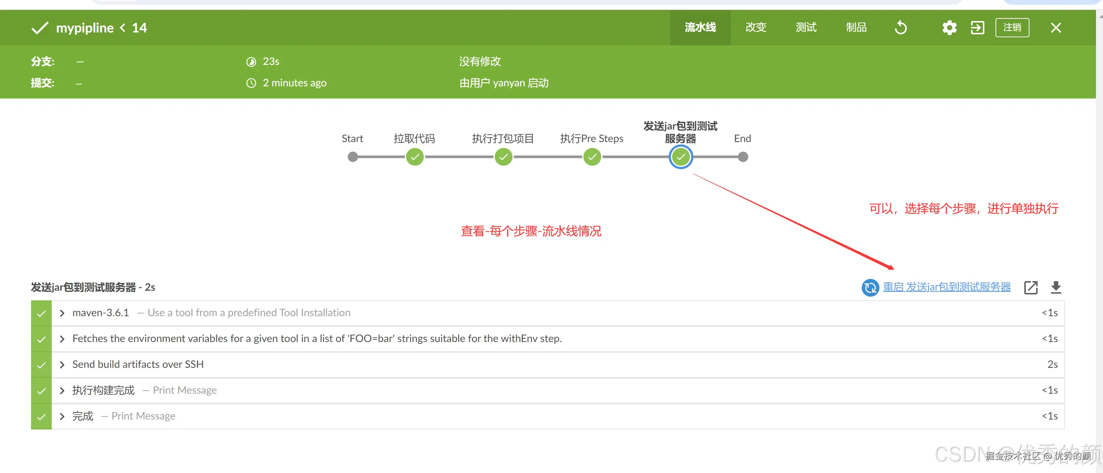Viewport: 1103px width, 473px height.
Task: Close the pipeline run details view
Action: click(x=1055, y=28)
